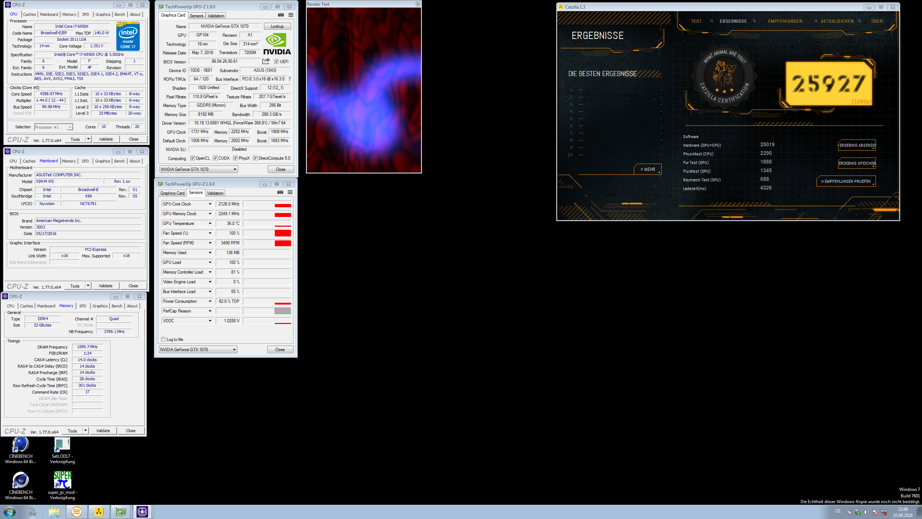Click the camera icon in GPU-Z Sensors window
Screen dimensions: 922x519
pyautogui.click(x=280, y=192)
